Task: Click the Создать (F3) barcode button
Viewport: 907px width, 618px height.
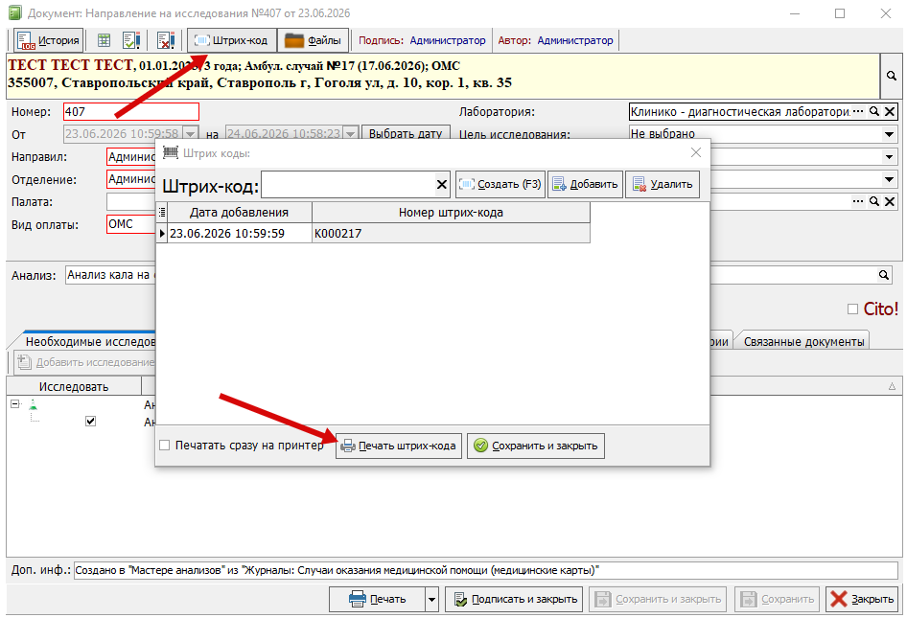Action: point(500,184)
